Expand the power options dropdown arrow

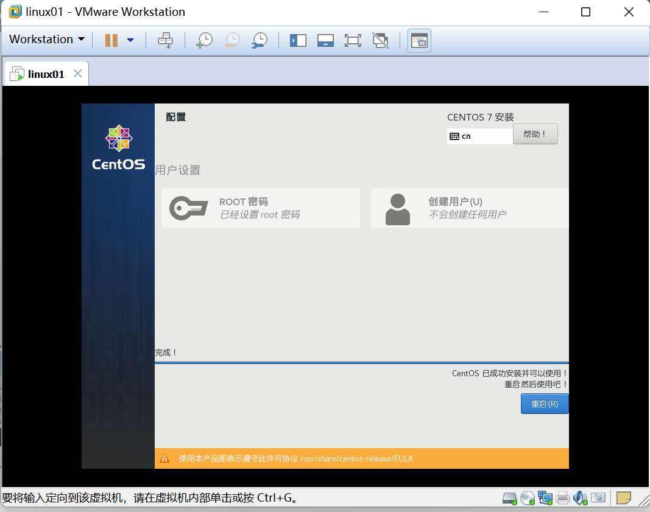point(130,40)
